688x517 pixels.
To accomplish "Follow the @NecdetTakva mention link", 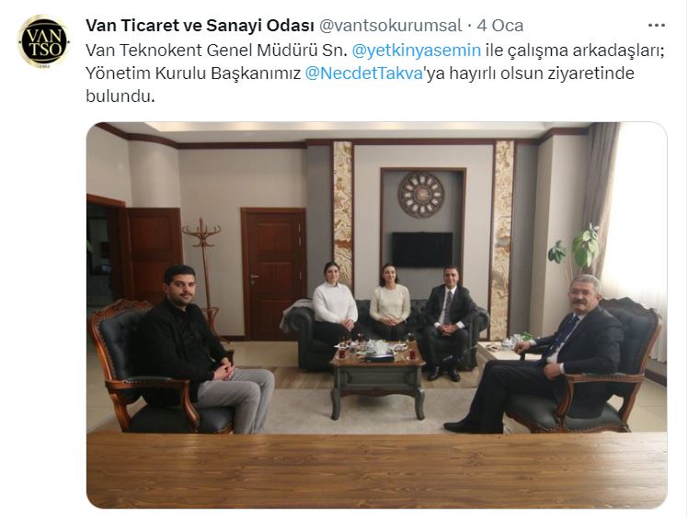I will [363, 73].
